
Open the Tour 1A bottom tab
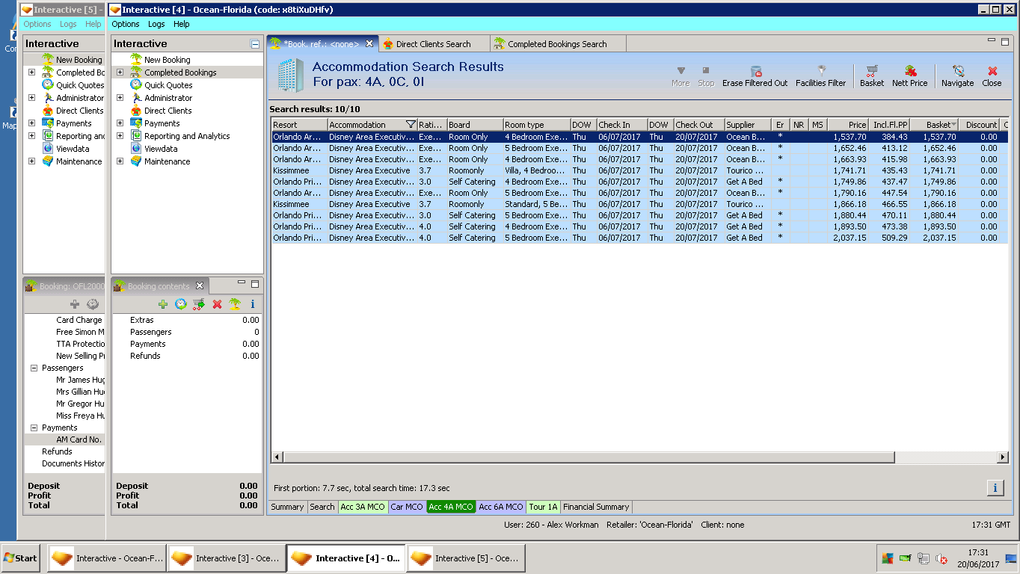pyautogui.click(x=543, y=507)
